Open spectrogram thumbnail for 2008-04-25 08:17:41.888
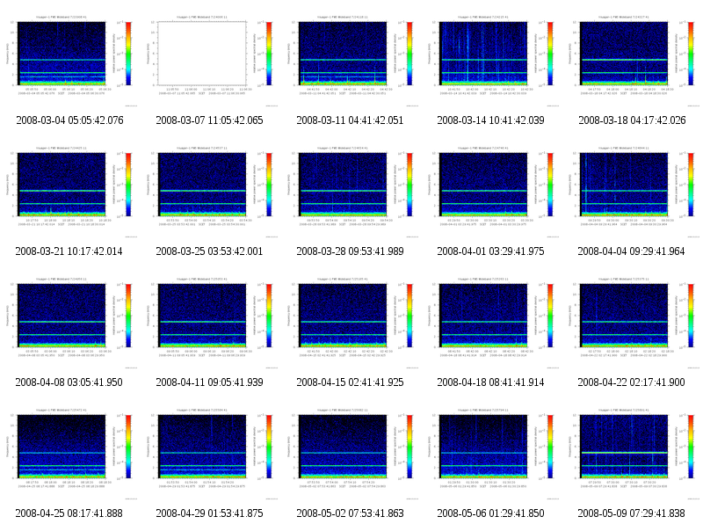703x524 pixels. (70, 453)
